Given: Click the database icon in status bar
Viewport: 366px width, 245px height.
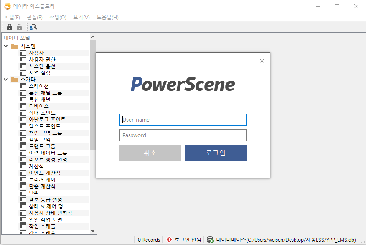Looking at the screenshot, I should (x=211, y=240).
